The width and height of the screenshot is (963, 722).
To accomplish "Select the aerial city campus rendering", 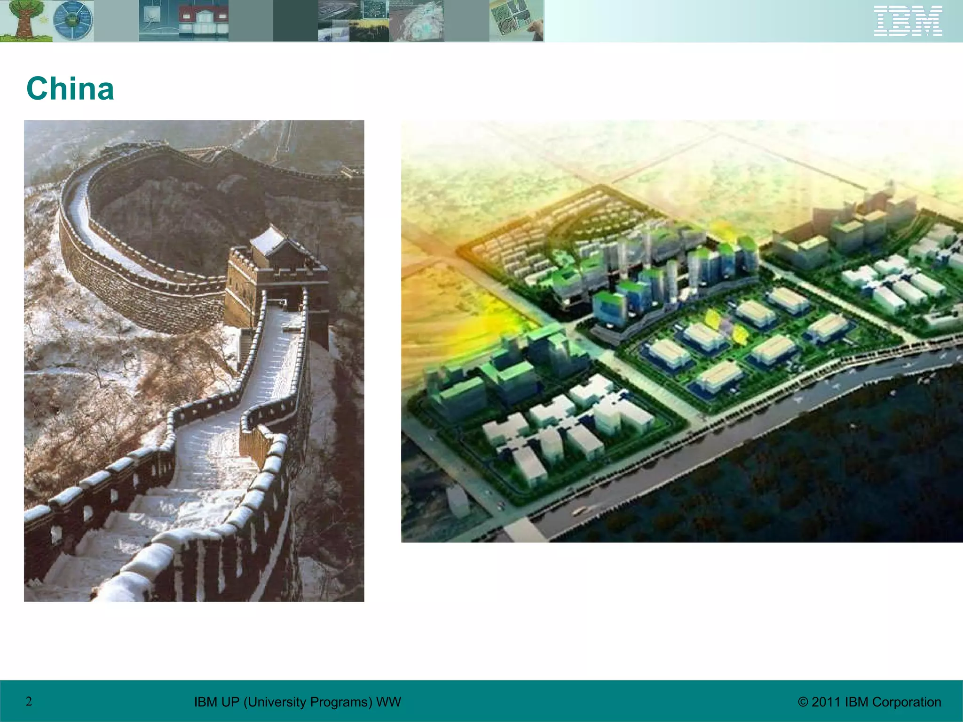I will click(681, 331).
